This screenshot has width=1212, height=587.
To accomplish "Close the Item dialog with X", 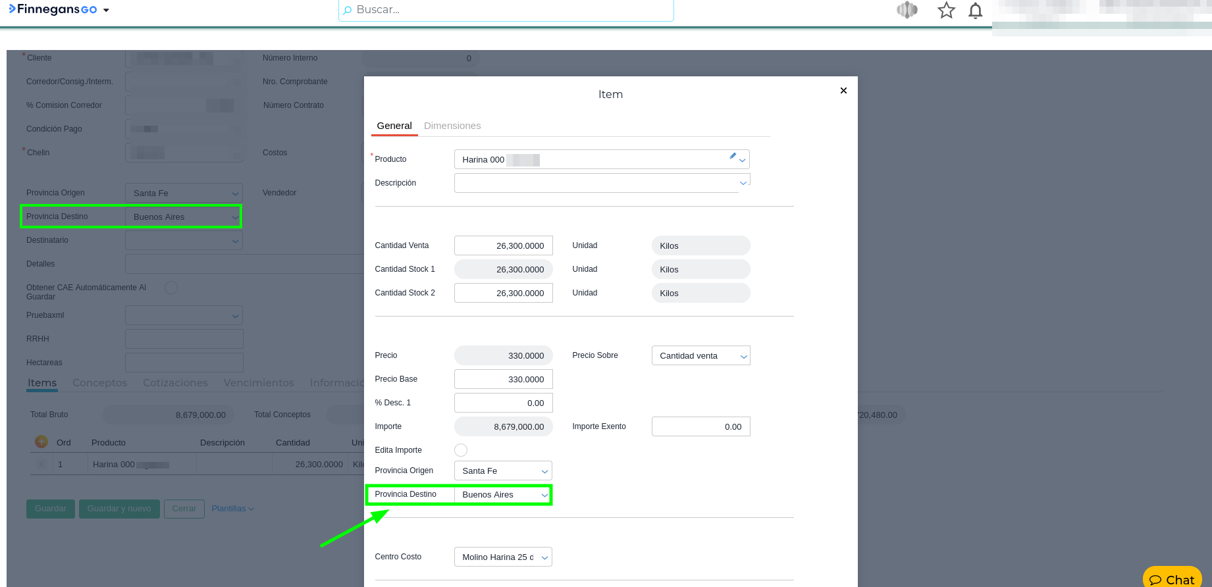I will [x=843, y=91].
